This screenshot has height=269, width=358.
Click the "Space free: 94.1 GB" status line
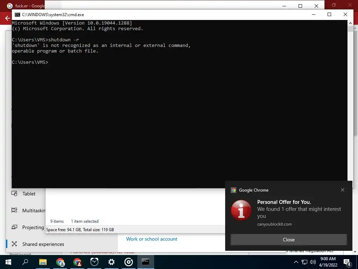pyautogui.click(x=80, y=230)
